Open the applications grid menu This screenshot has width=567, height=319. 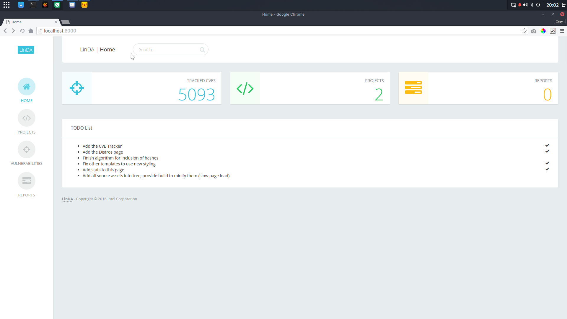[x=6, y=5]
